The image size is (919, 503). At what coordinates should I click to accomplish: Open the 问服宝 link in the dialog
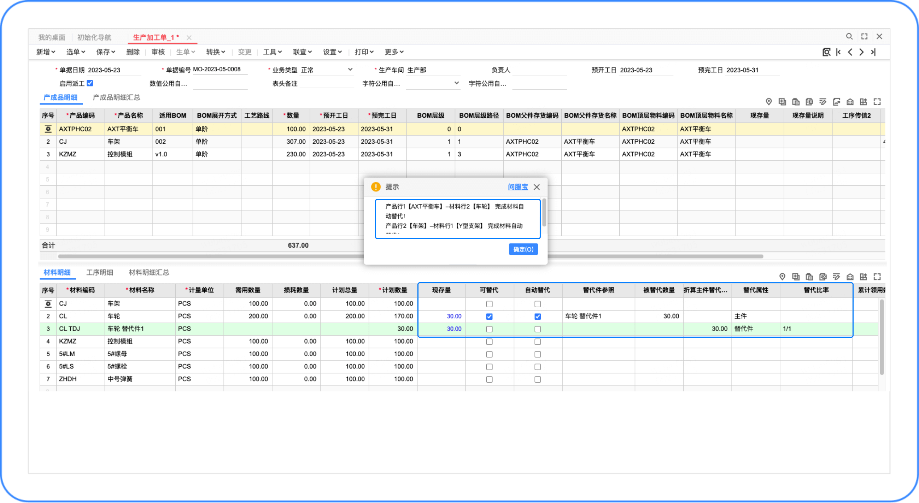[518, 187]
